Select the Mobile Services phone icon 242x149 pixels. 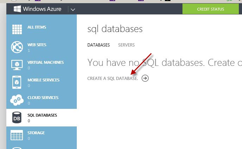pyautogui.click(x=17, y=82)
